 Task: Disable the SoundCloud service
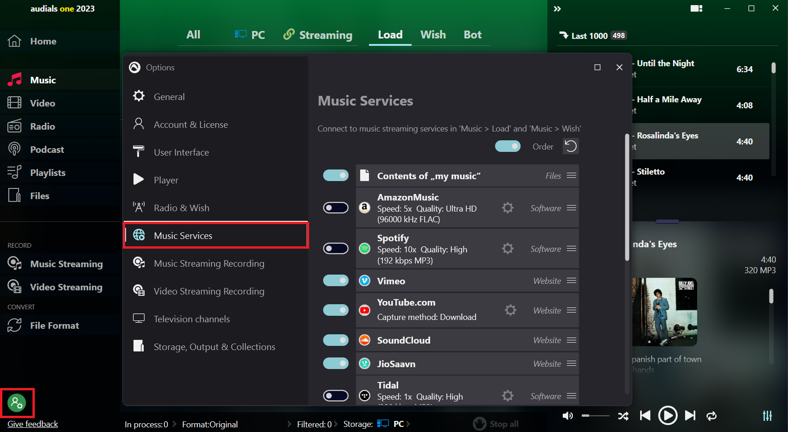pos(336,340)
